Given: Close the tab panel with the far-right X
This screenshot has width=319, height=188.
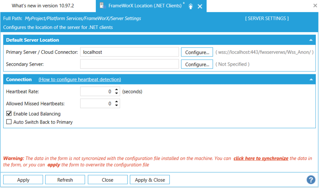Looking at the screenshot, I should [315, 6].
